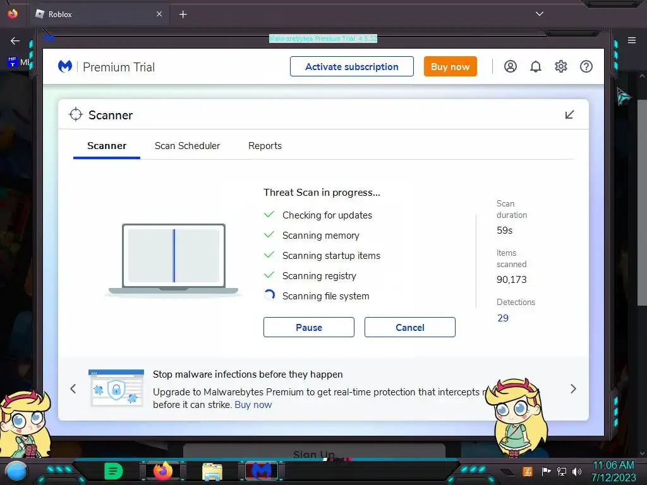
Task: Click the Malwarebytes logo in the header
Action: [65, 66]
